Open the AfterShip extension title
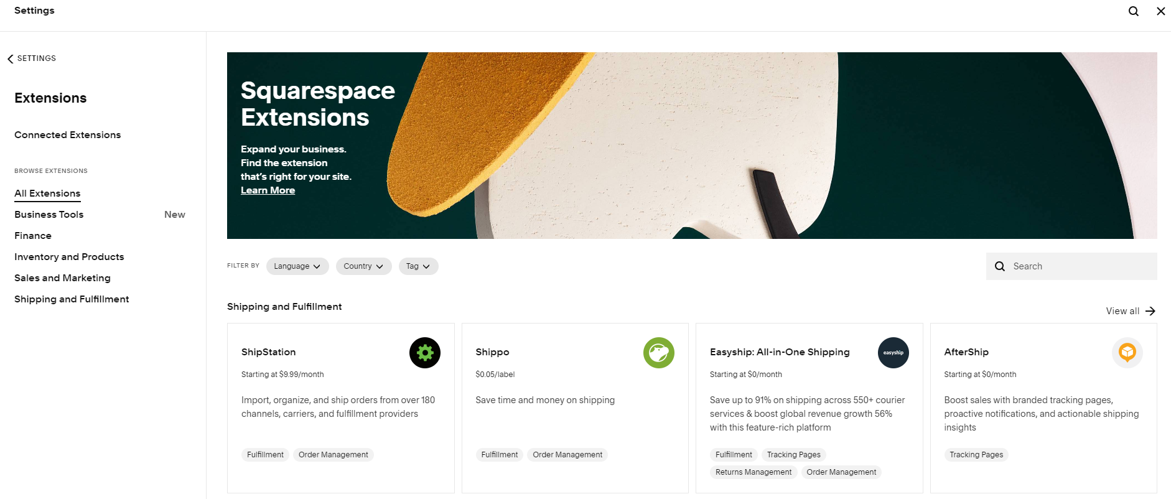This screenshot has width=1171, height=499. [x=966, y=352]
